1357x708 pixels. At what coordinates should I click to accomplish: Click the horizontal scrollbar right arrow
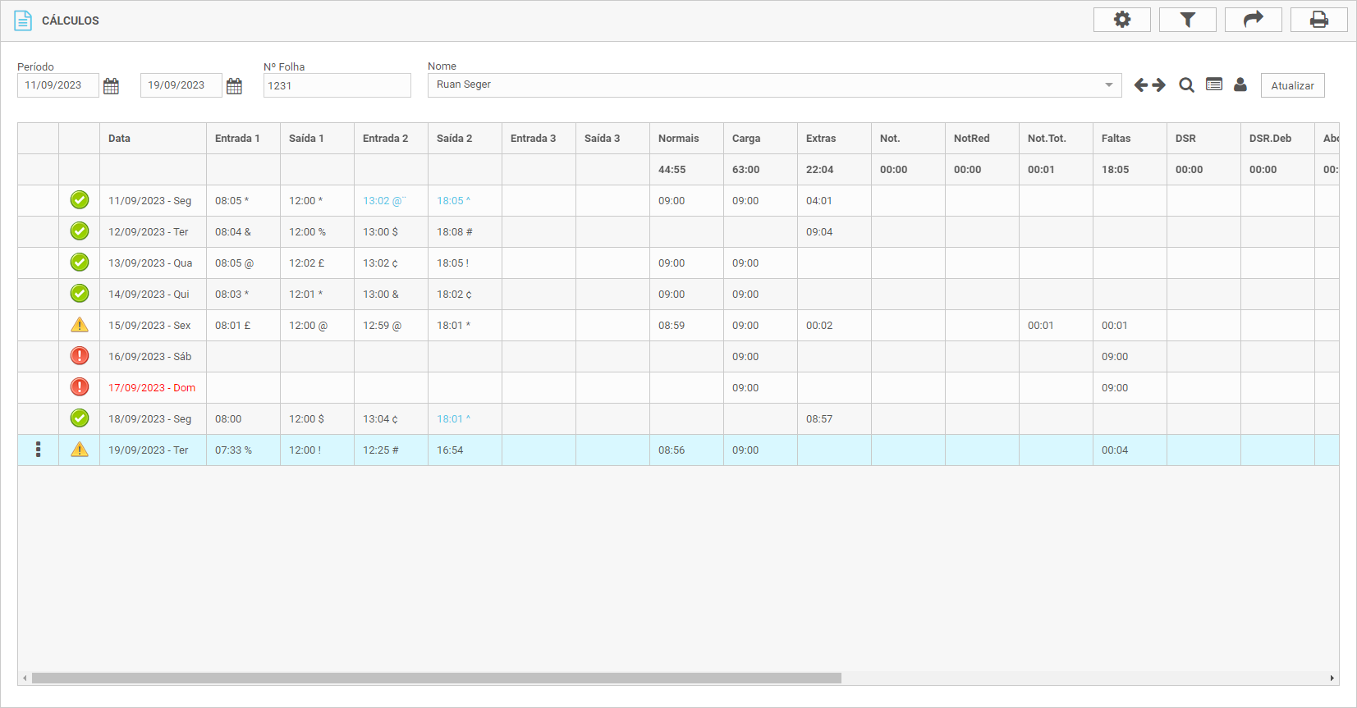[1332, 678]
